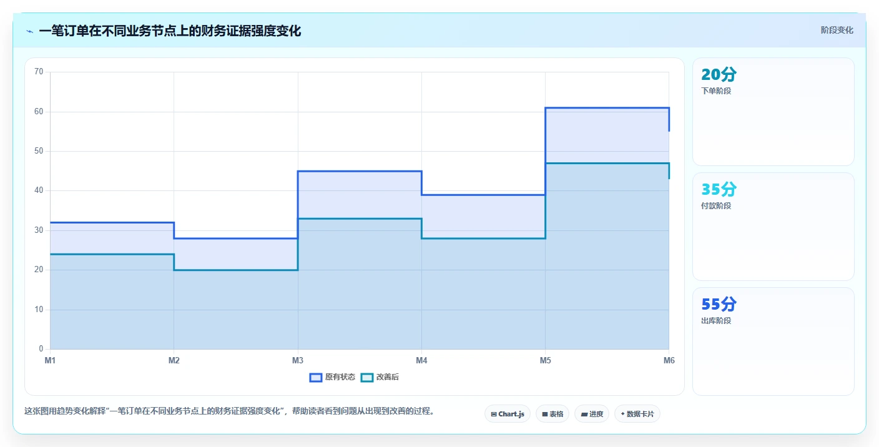Viewport: 879px width, 447px height.
Task: Select the 表格 tag chip
Action: (x=552, y=414)
